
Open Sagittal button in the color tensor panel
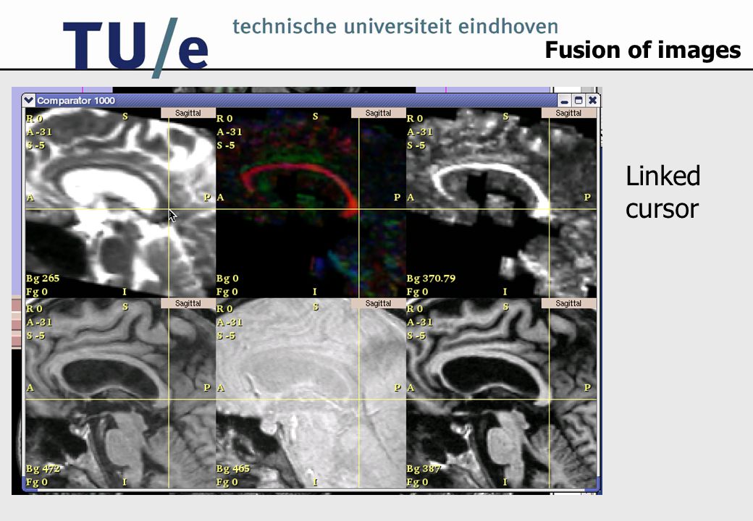pos(378,113)
